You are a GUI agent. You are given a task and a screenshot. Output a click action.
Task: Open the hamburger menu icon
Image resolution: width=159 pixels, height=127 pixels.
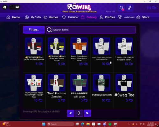pyautogui.click(x=12, y=7)
